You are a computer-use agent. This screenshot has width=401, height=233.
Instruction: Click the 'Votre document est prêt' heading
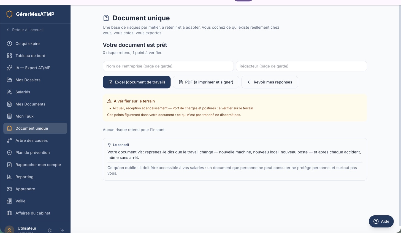(x=135, y=45)
